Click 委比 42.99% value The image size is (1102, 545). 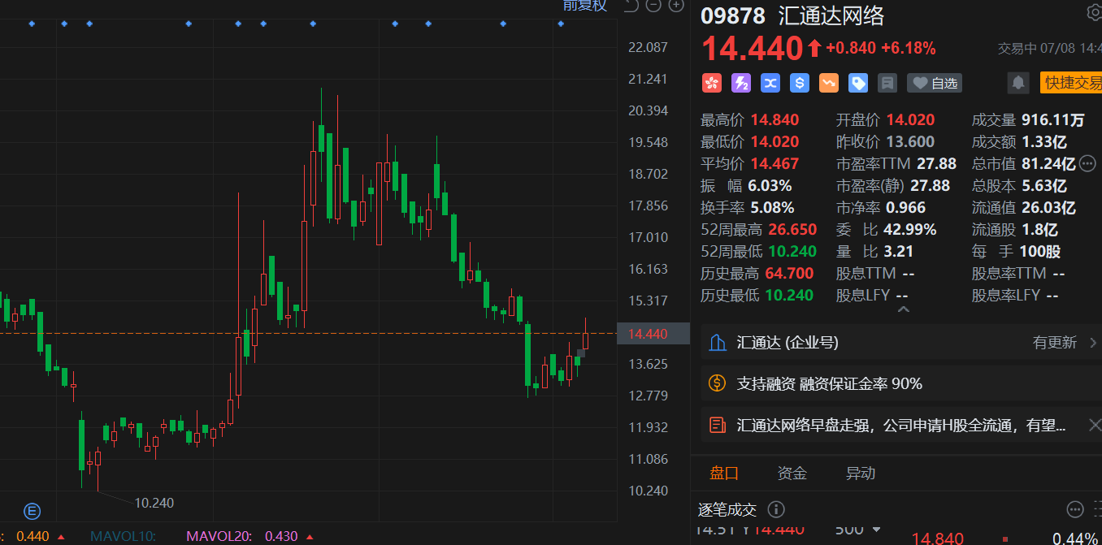pyautogui.click(x=911, y=229)
